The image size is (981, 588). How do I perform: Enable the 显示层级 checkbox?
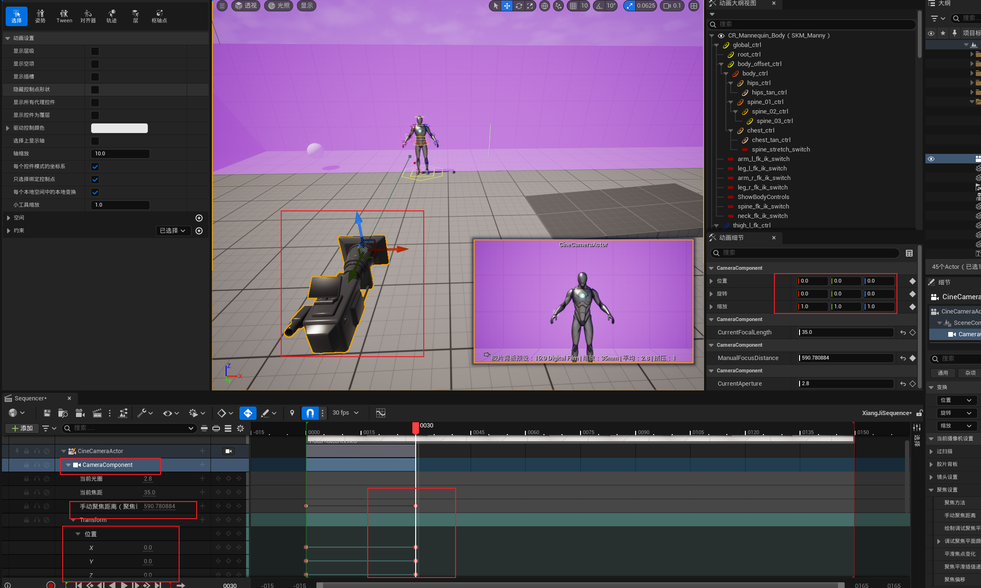pyautogui.click(x=95, y=51)
